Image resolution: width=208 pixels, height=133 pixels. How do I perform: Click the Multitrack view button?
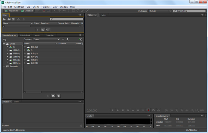point(27,11)
